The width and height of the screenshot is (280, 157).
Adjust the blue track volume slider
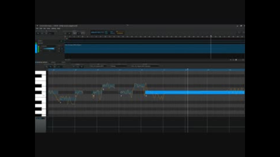49,49
